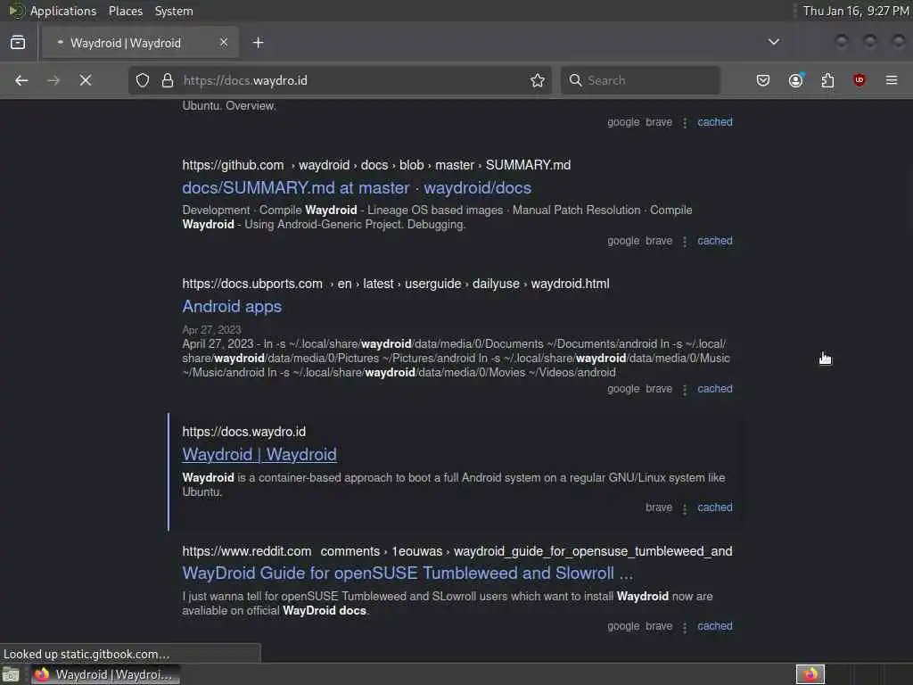
Task: Open cached link for SUMMARY.md result
Action: (x=715, y=241)
